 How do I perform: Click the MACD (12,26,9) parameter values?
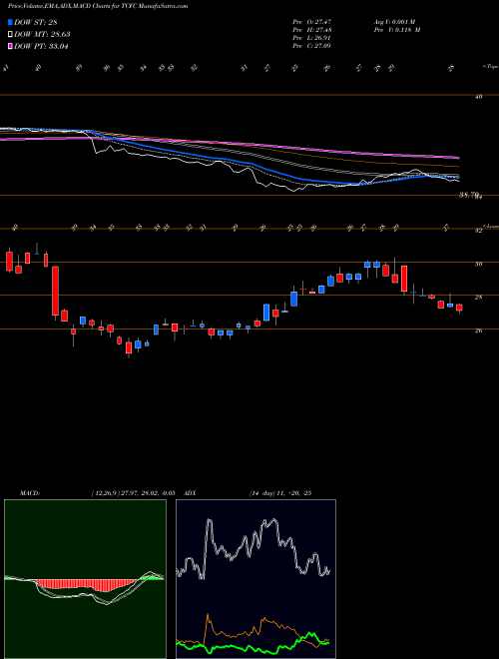click(x=133, y=493)
